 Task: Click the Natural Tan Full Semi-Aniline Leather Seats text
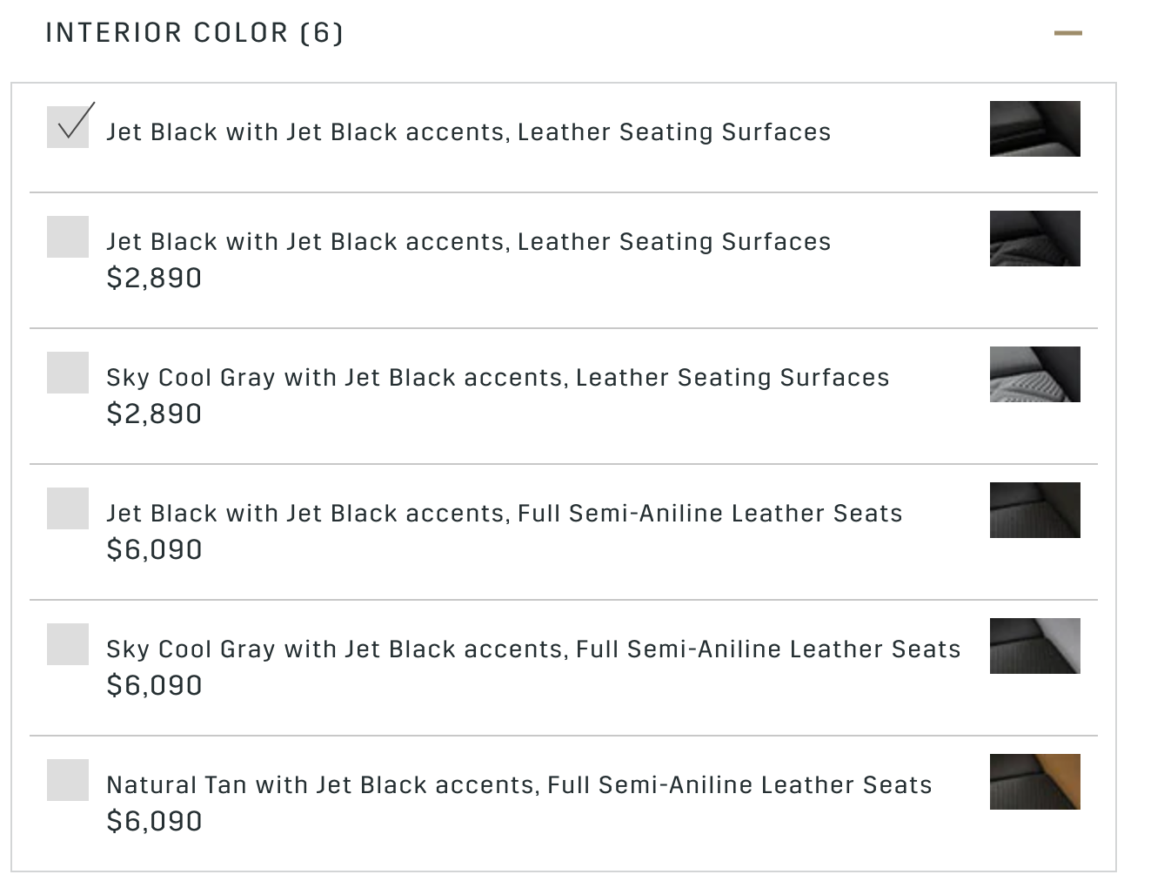pos(518,785)
